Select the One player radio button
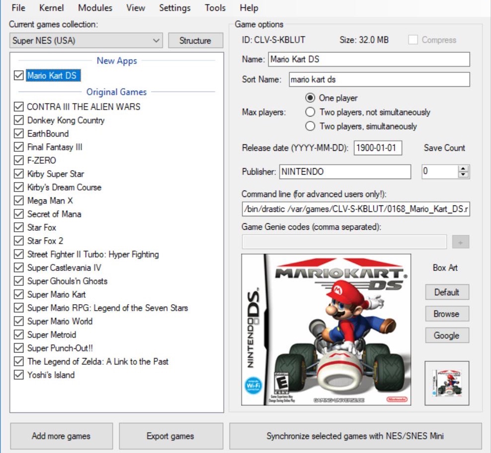Image resolution: width=491 pixels, height=453 pixels. pos(310,98)
